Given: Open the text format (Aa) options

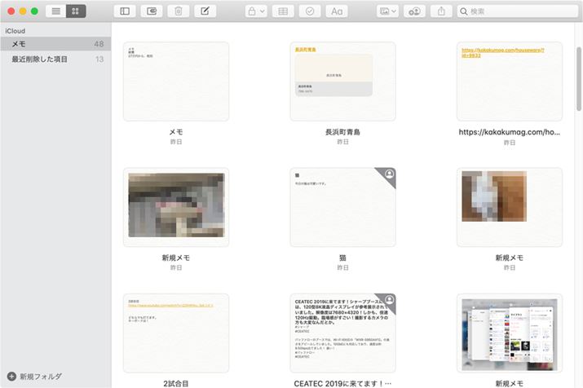Looking at the screenshot, I should pyautogui.click(x=336, y=11).
